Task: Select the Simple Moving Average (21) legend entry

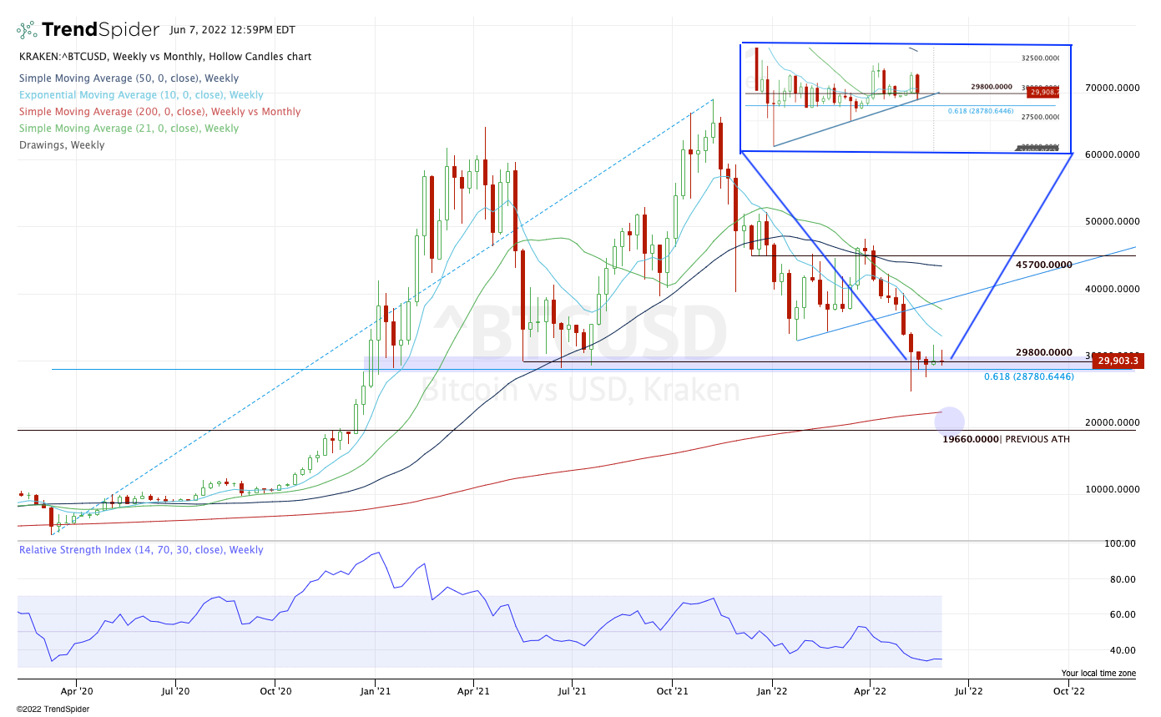Action: pyautogui.click(x=129, y=129)
